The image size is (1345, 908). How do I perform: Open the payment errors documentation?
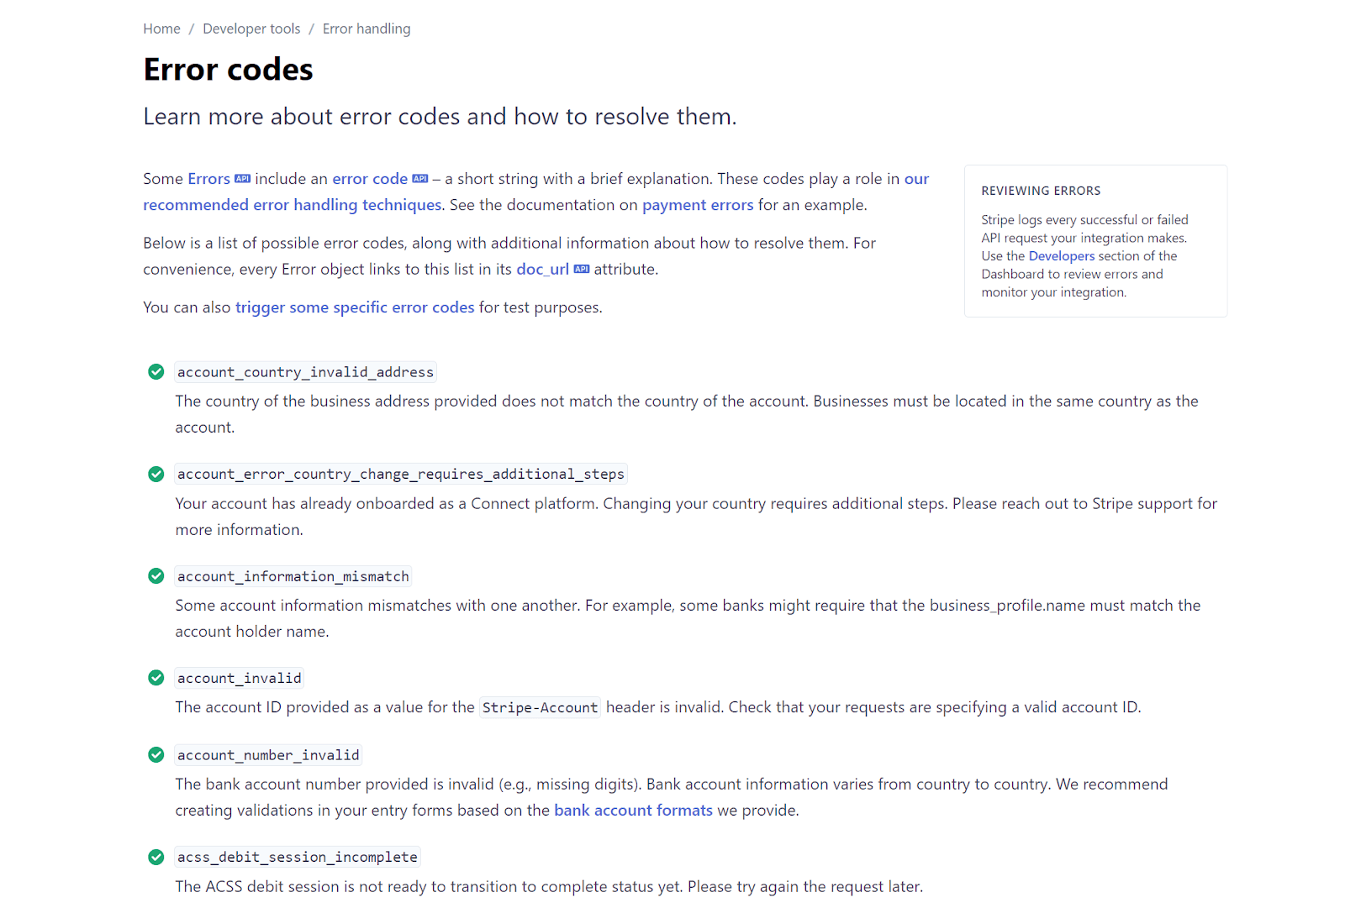698,205
